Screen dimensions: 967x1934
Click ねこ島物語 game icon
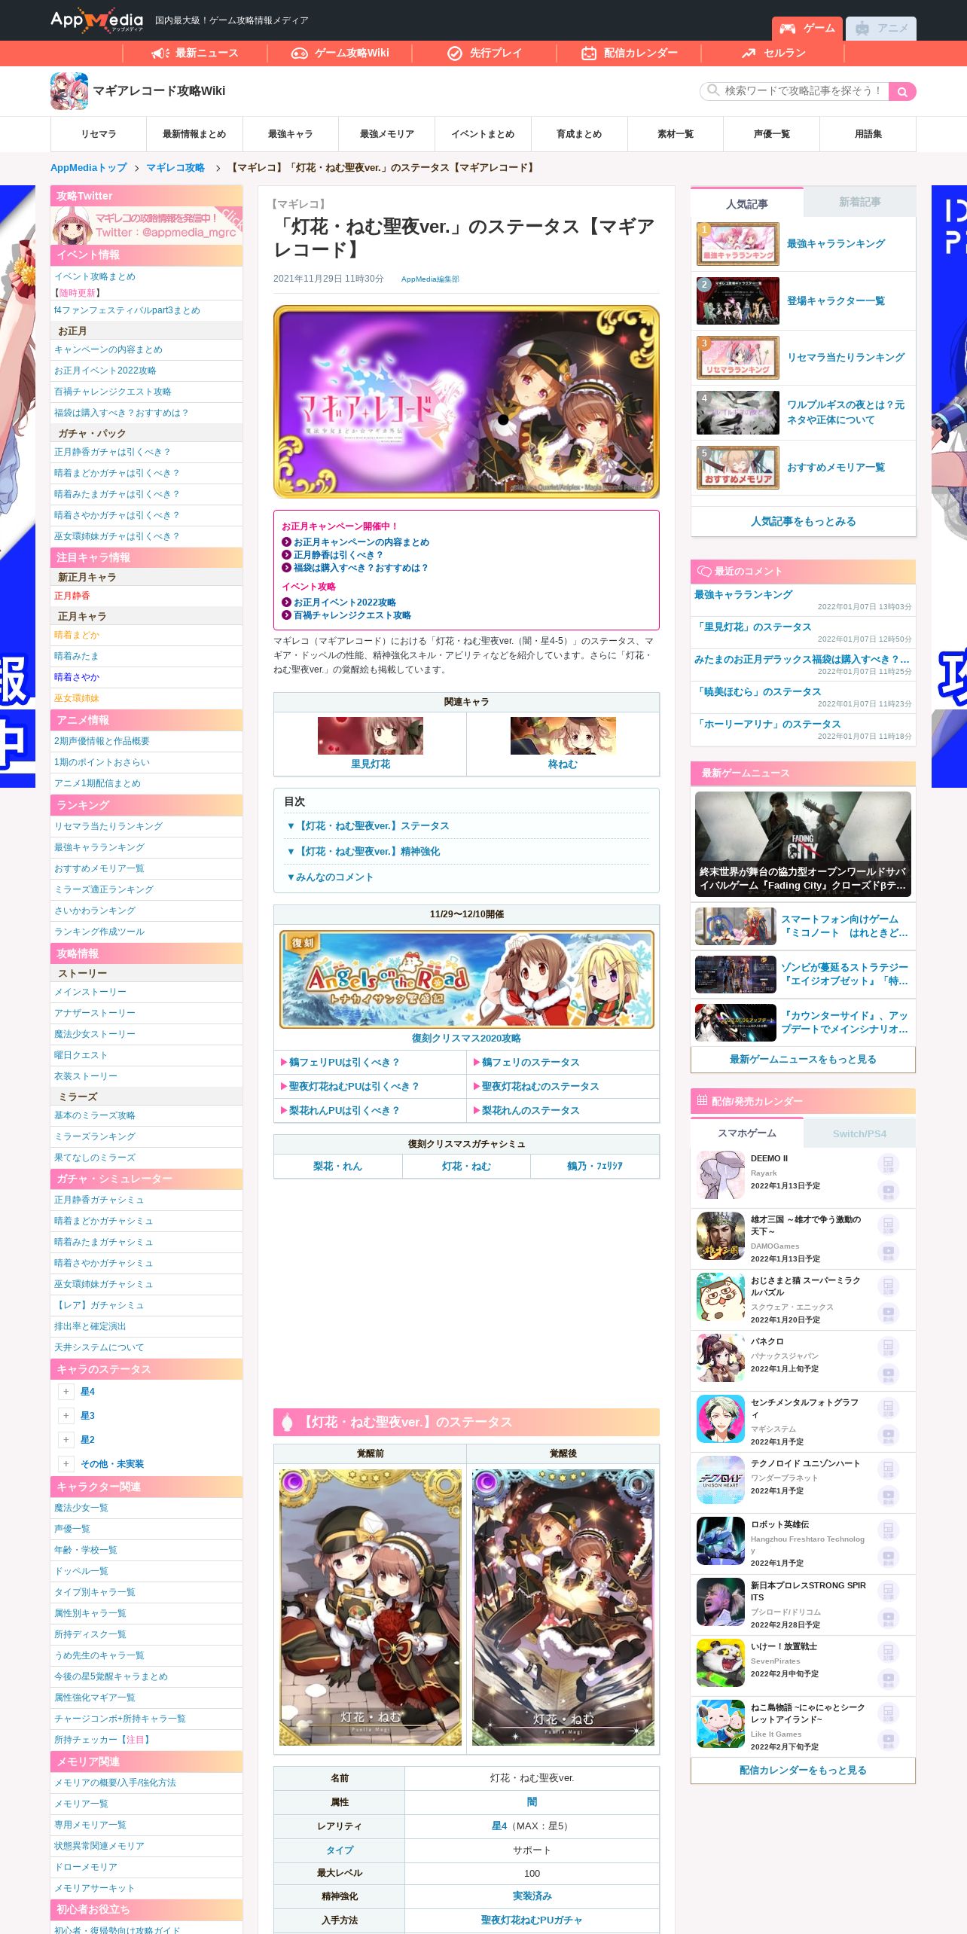(721, 1724)
